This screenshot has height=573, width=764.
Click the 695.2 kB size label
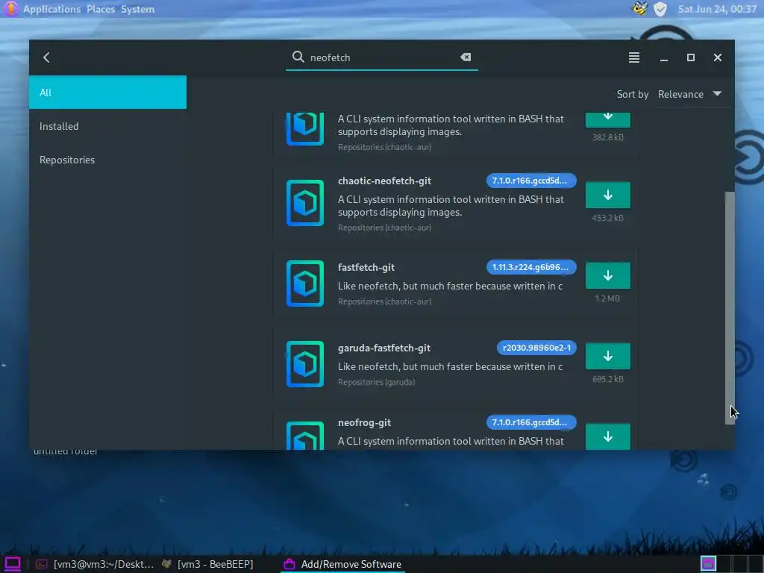click(607, 378)
